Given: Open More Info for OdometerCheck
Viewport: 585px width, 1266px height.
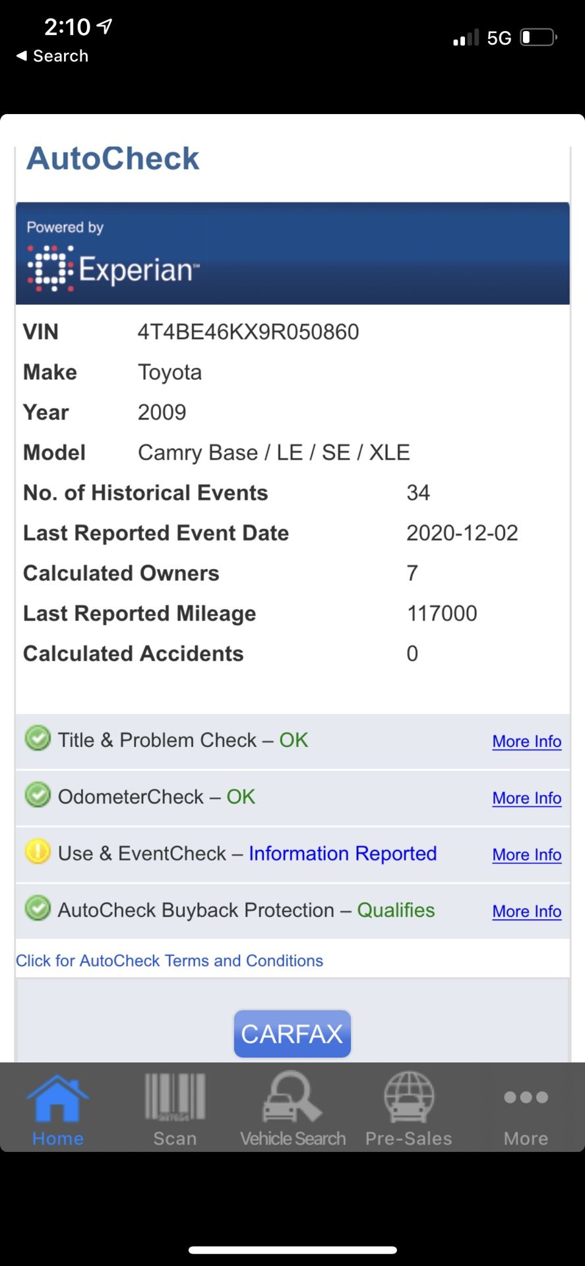Looking at the screenshot, I should [x=526, y=799].
